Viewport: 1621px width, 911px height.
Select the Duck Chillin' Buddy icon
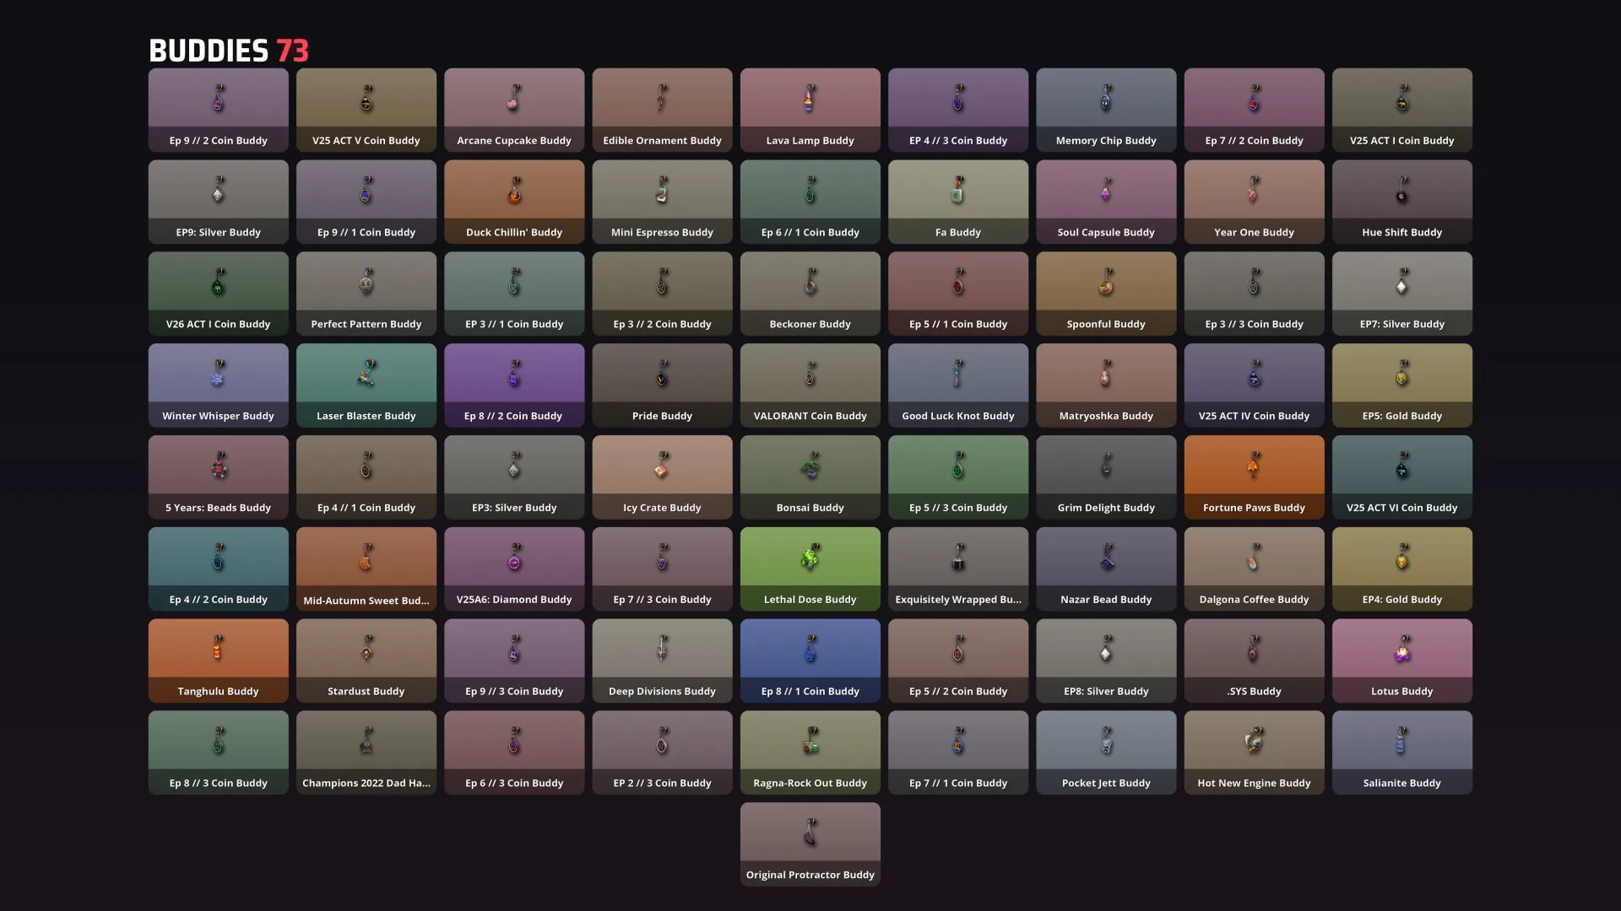pyautogui.click(x=514, y=191)
